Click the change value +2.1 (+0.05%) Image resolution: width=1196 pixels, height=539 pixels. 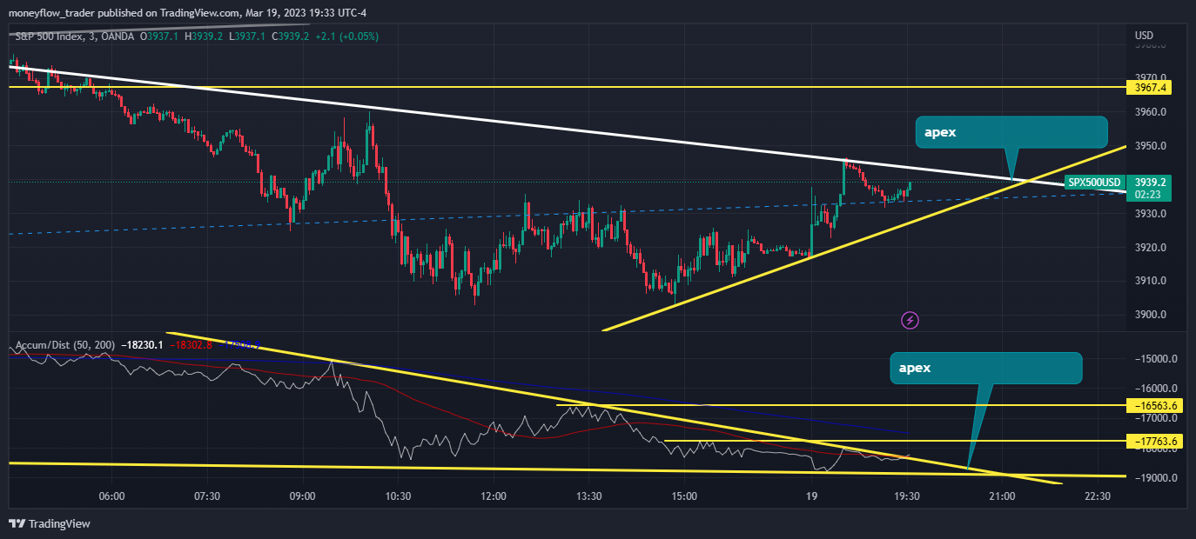[x=346, y=37]
